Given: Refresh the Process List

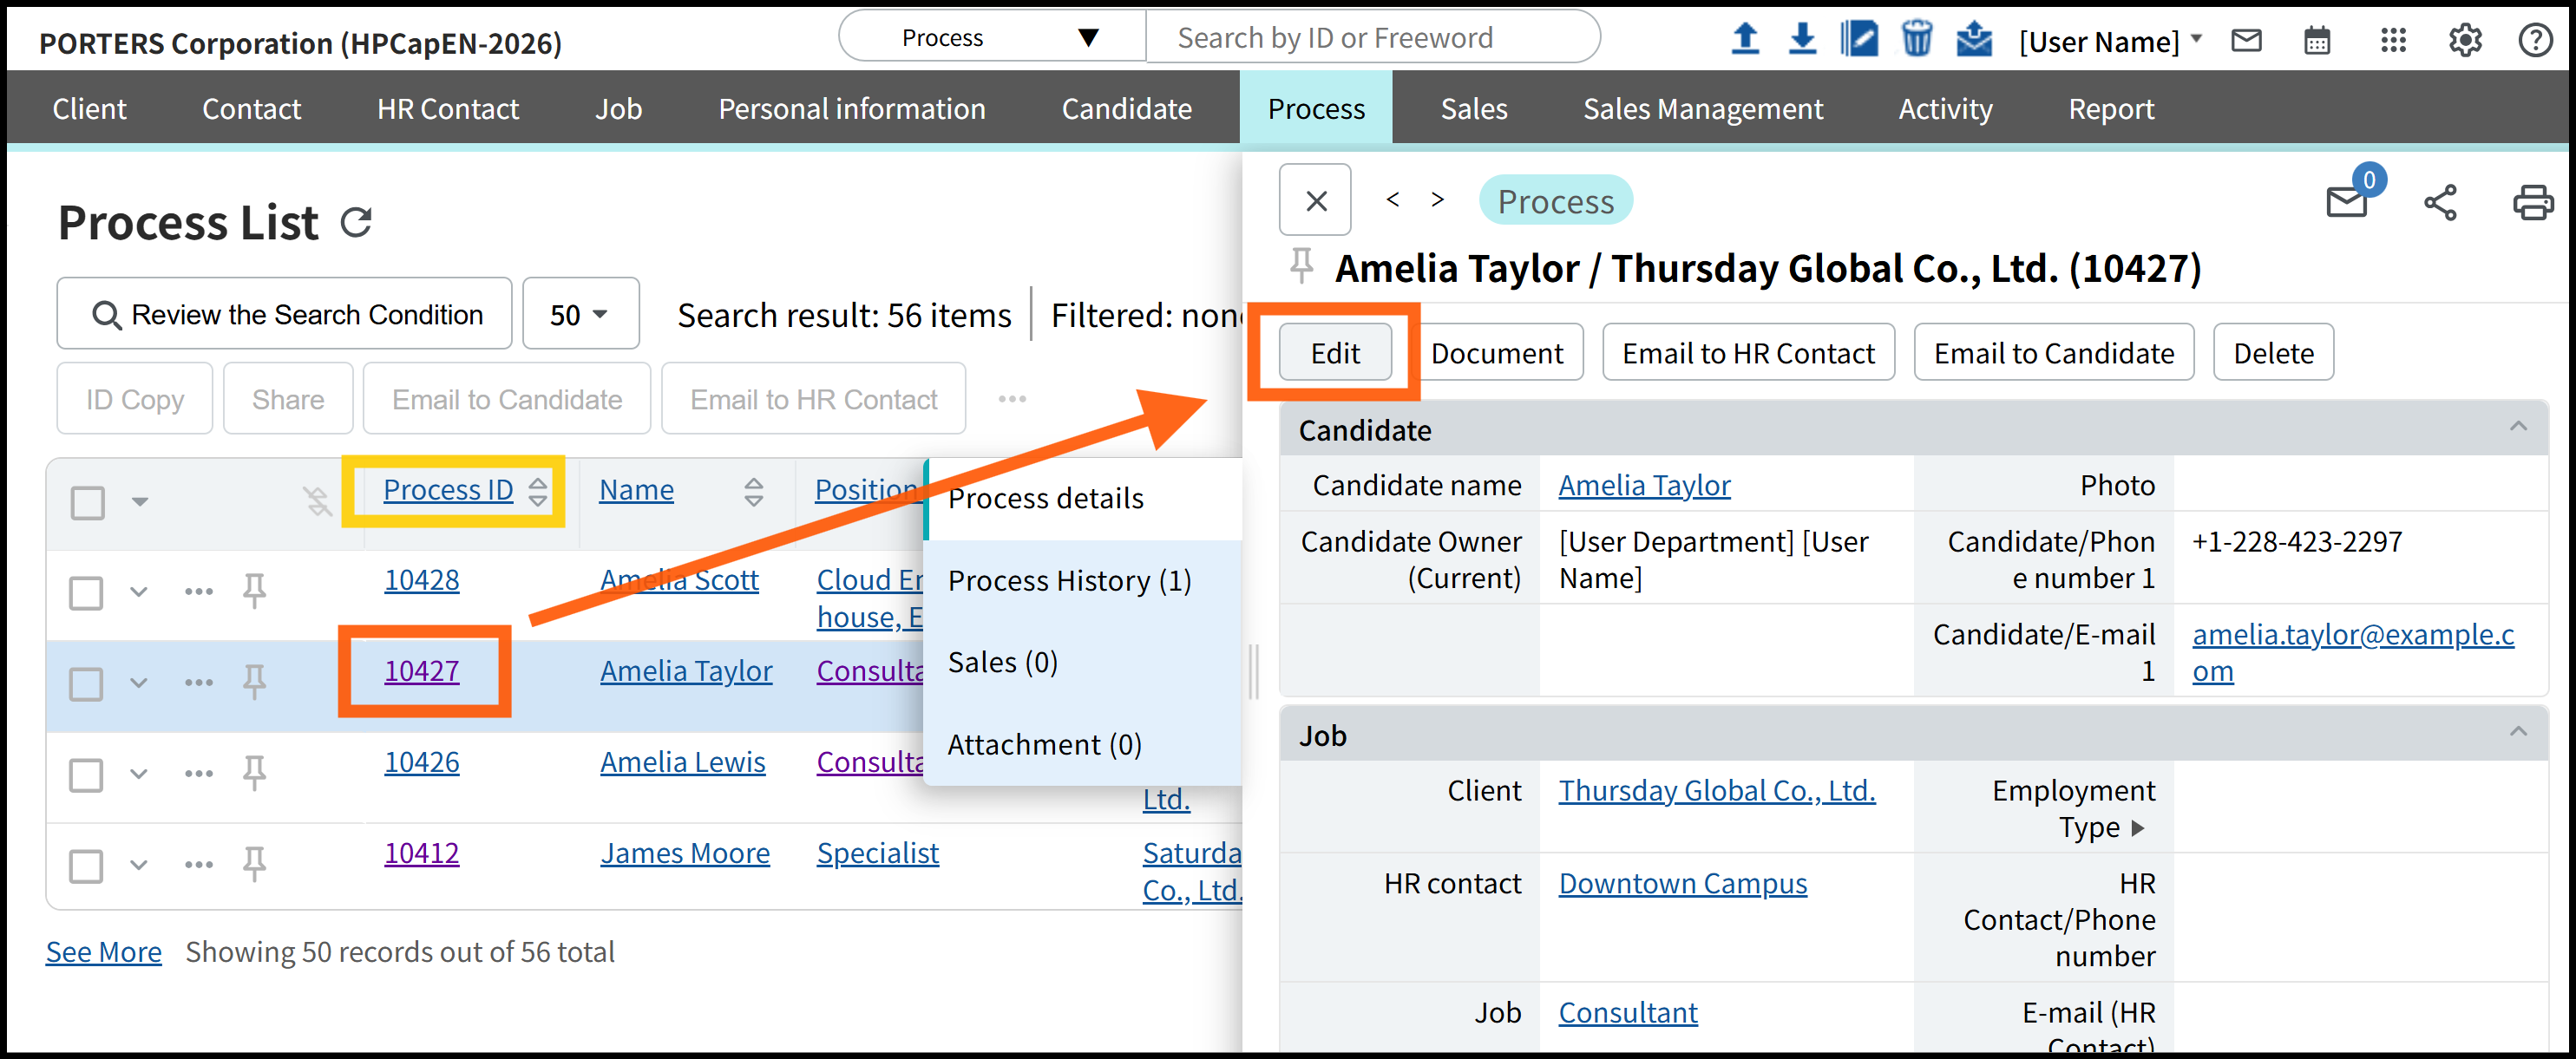Looking at the screenshot, I should (357, 222).
